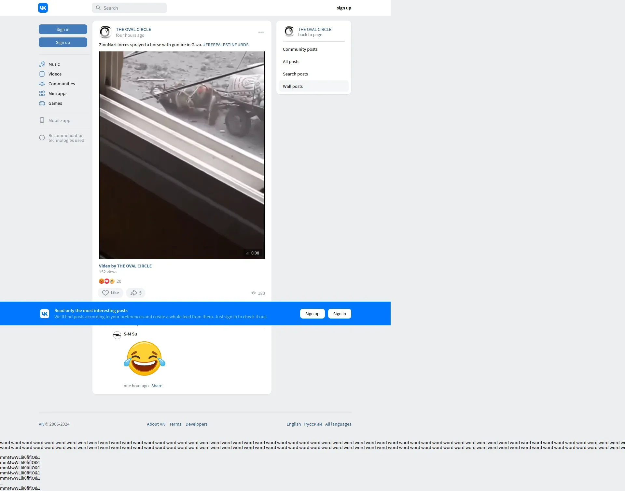Image resolution: width=625 pixels, height=491 pixels.
Task: Like the post with heart button
Action: (x=110, y=293)
